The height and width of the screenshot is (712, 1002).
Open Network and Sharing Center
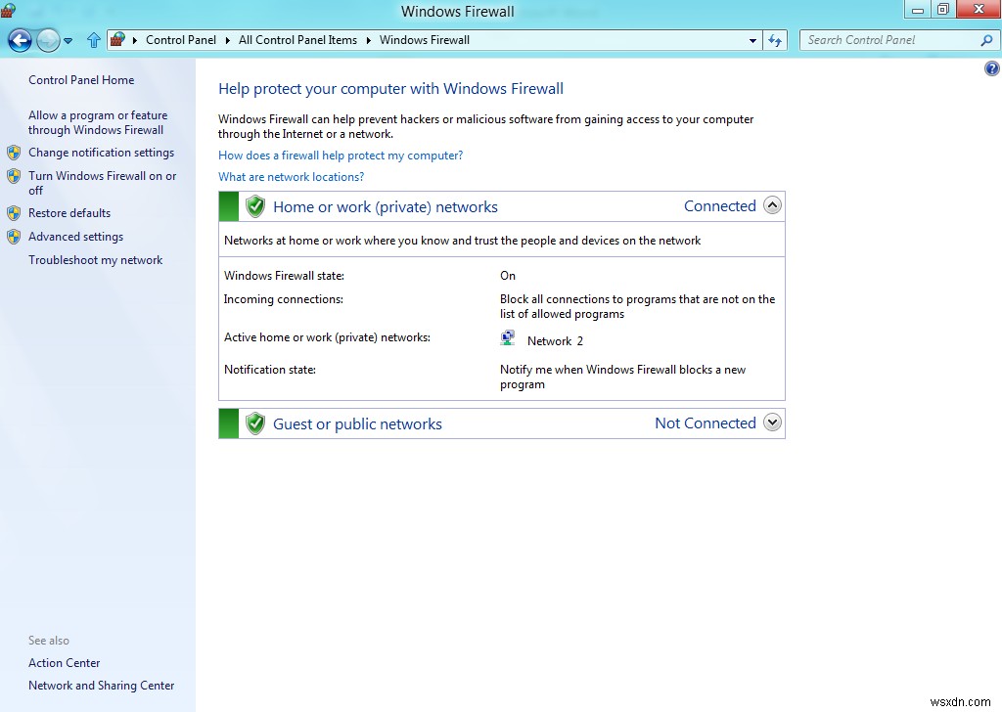[x=101, y=685]
